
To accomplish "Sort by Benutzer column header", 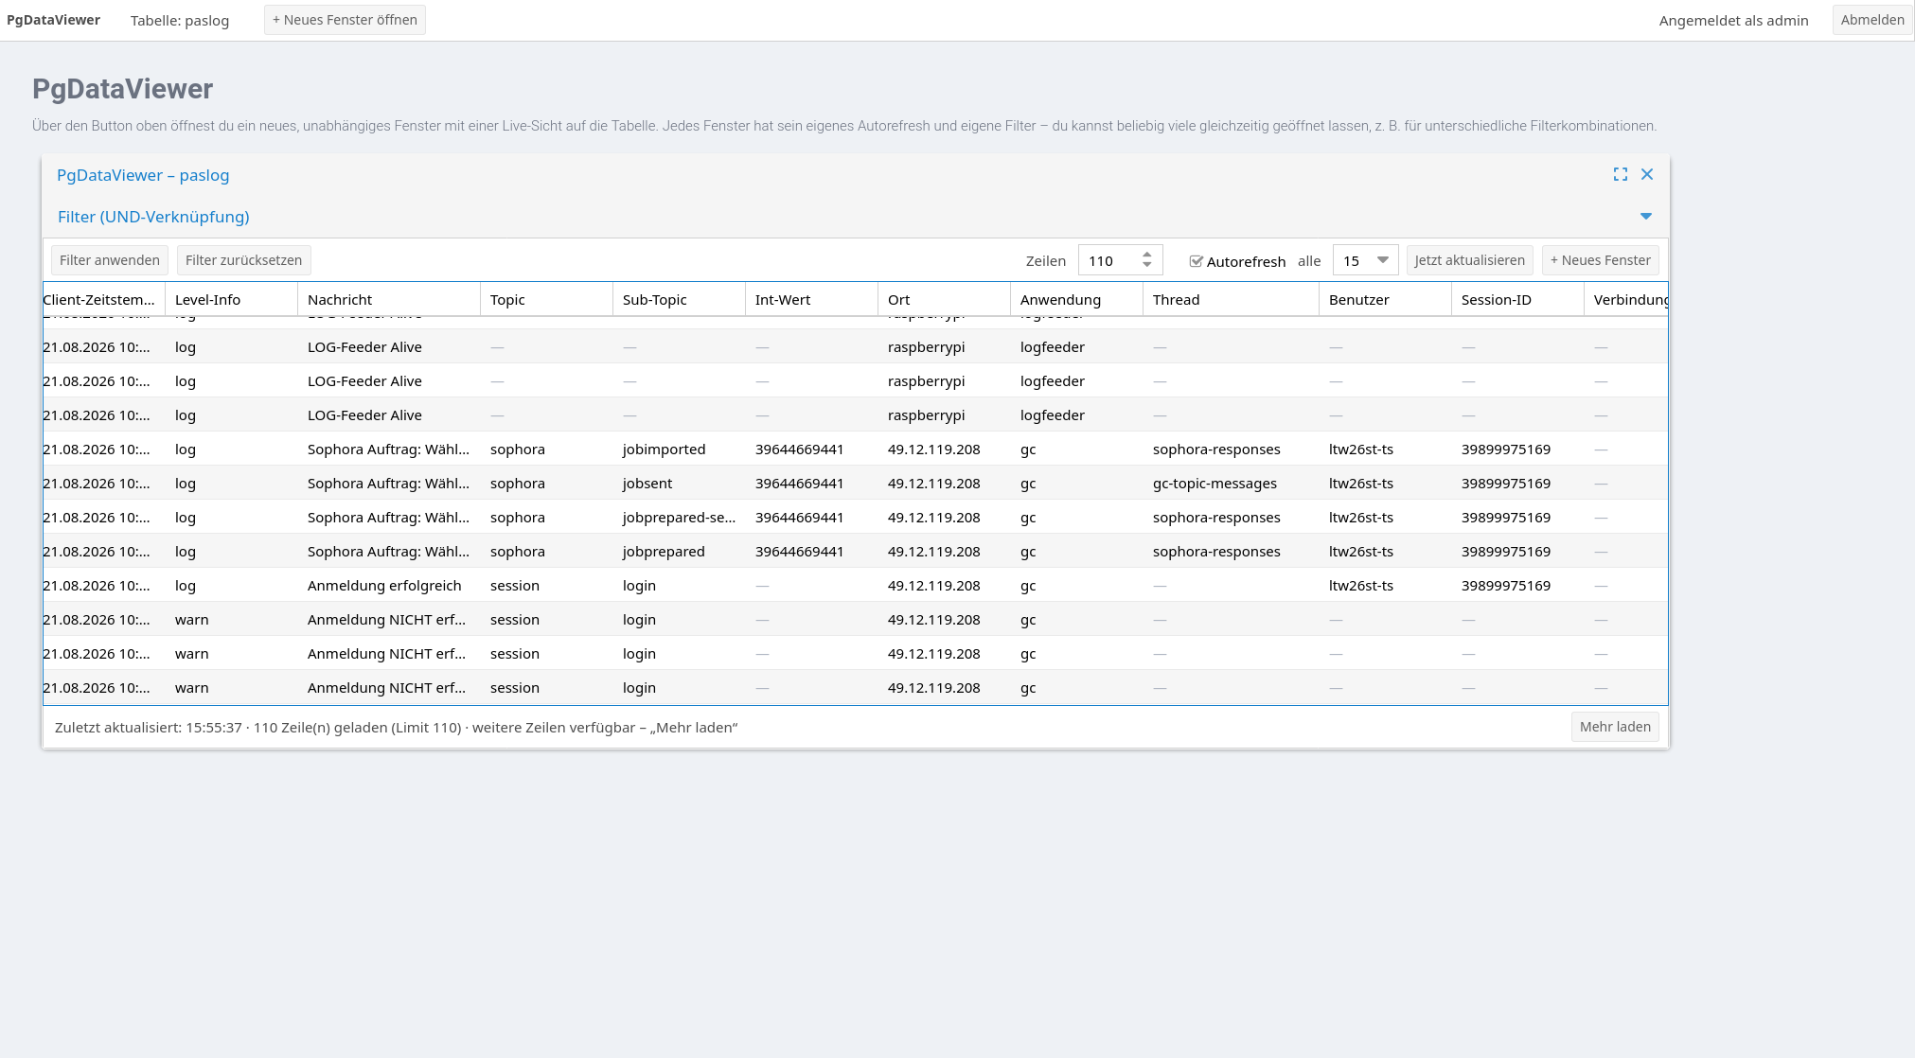I will click(1385, 299).
